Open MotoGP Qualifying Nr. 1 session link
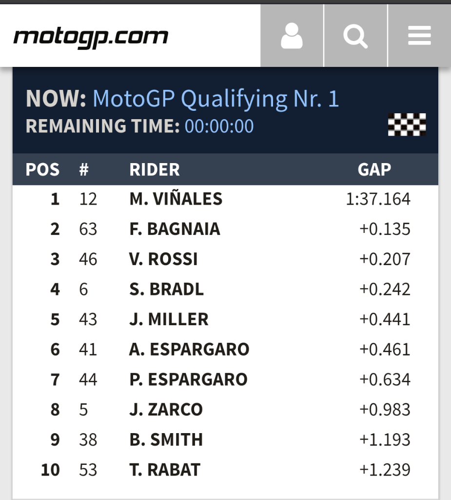 click(x=216, y=99)
